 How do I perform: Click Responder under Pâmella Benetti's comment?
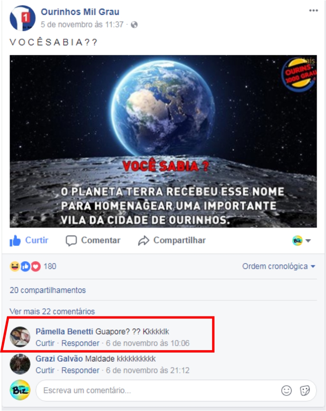80,343
